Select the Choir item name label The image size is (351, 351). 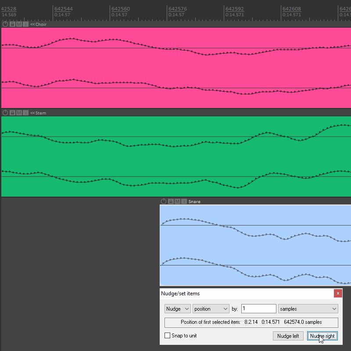[x=38, y=25]
